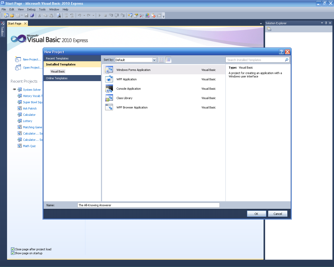
Task: Open the collapsed Toolbox side tab
Action: point(2,29)
